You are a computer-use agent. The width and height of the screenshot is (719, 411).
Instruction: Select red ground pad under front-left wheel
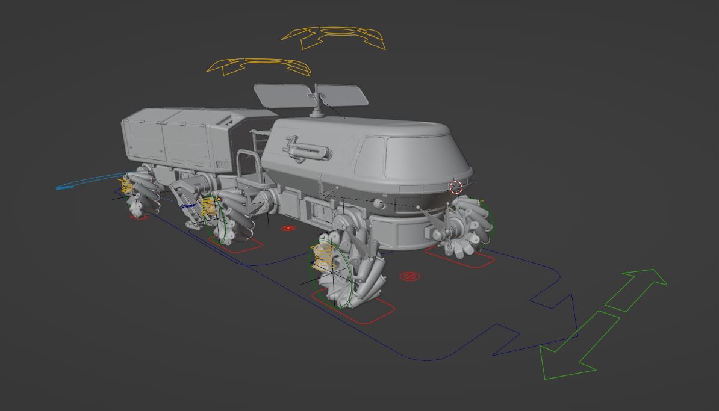click(x=353, y=306)
